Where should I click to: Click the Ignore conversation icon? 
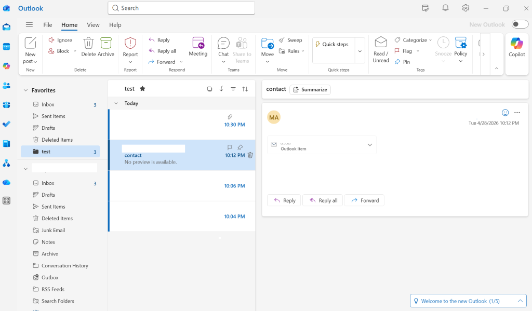point(51,40)
